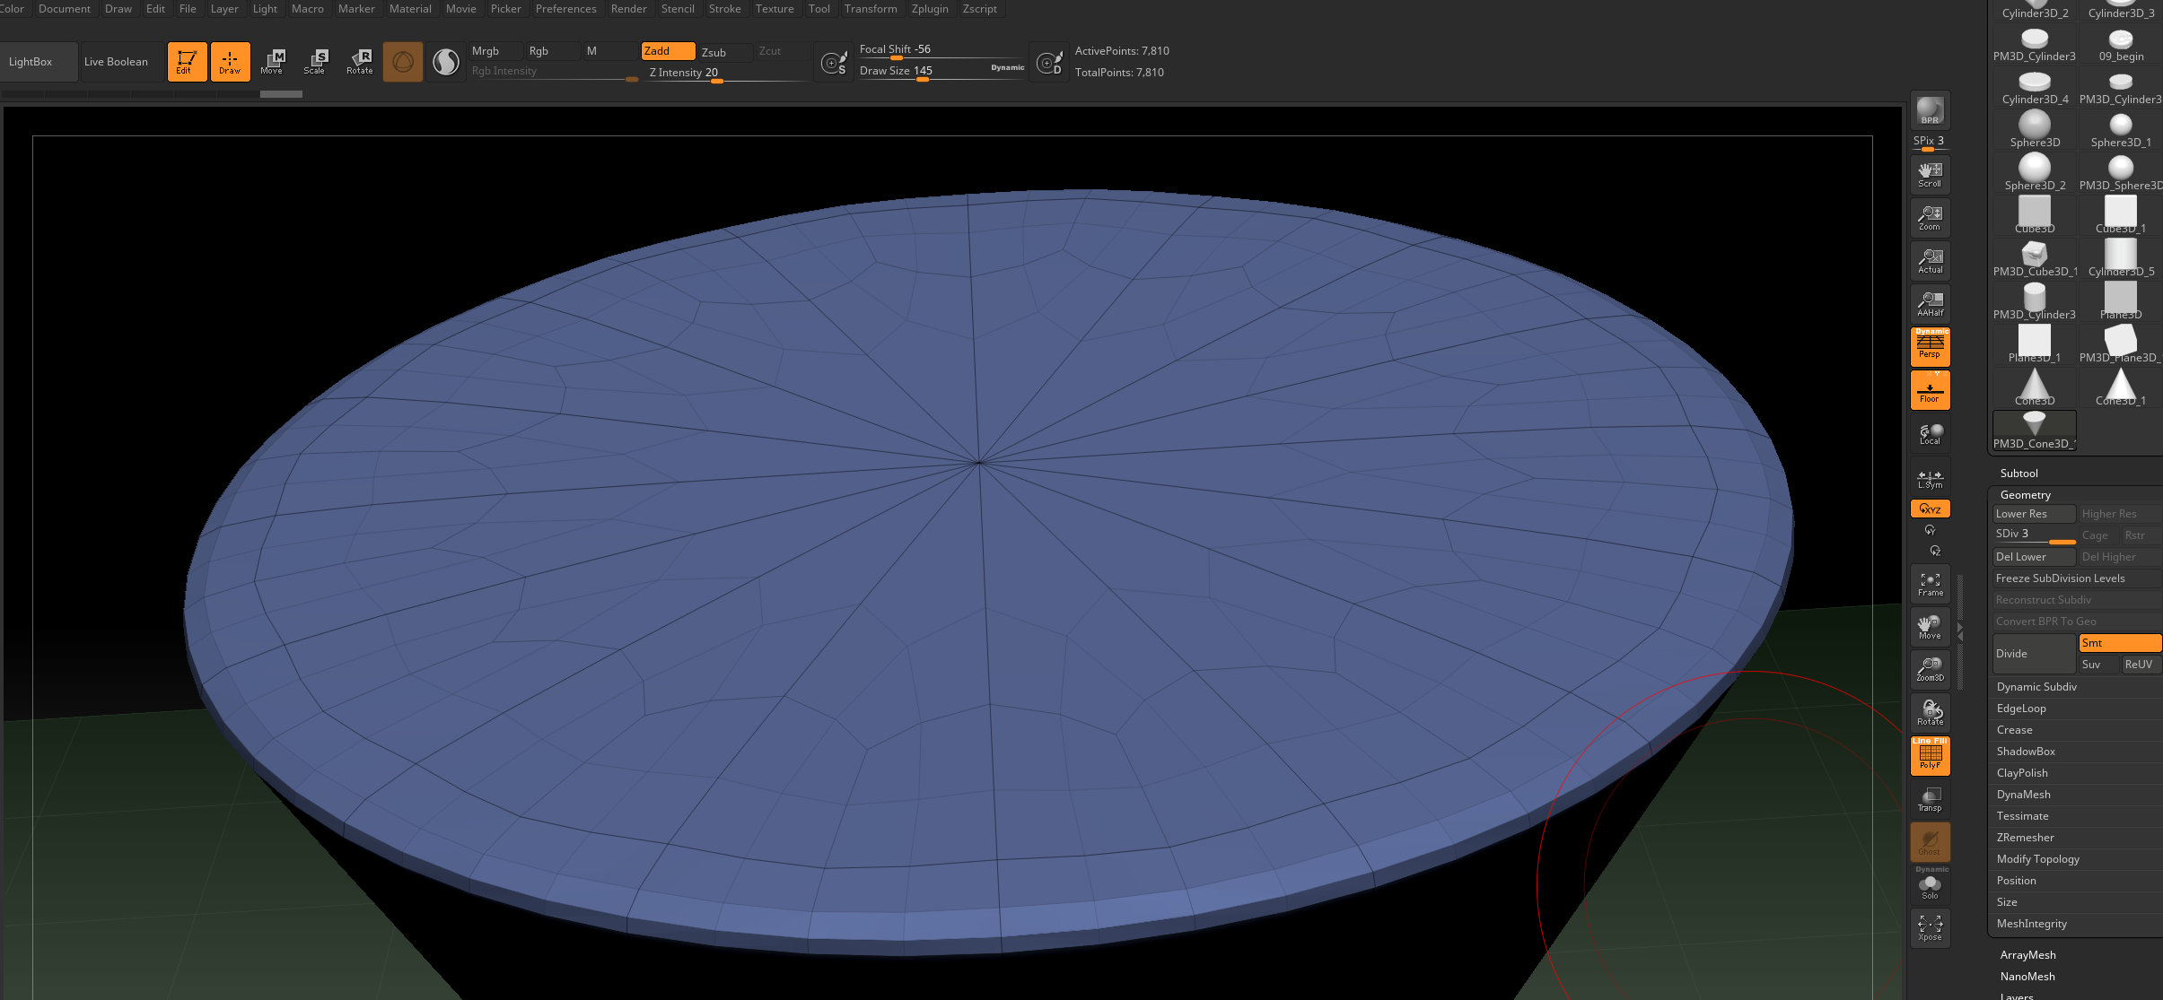Click the sculptris-style stroke sphere icon
Image resolution: width=2163 pixels, height=1000 pixels.
click(x=446, y=62)
